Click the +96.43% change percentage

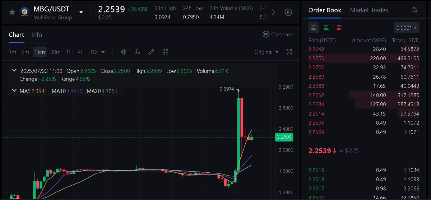(137, 9)
